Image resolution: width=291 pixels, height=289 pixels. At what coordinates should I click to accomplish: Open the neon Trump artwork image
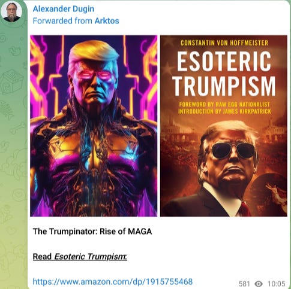pos(94,126)
